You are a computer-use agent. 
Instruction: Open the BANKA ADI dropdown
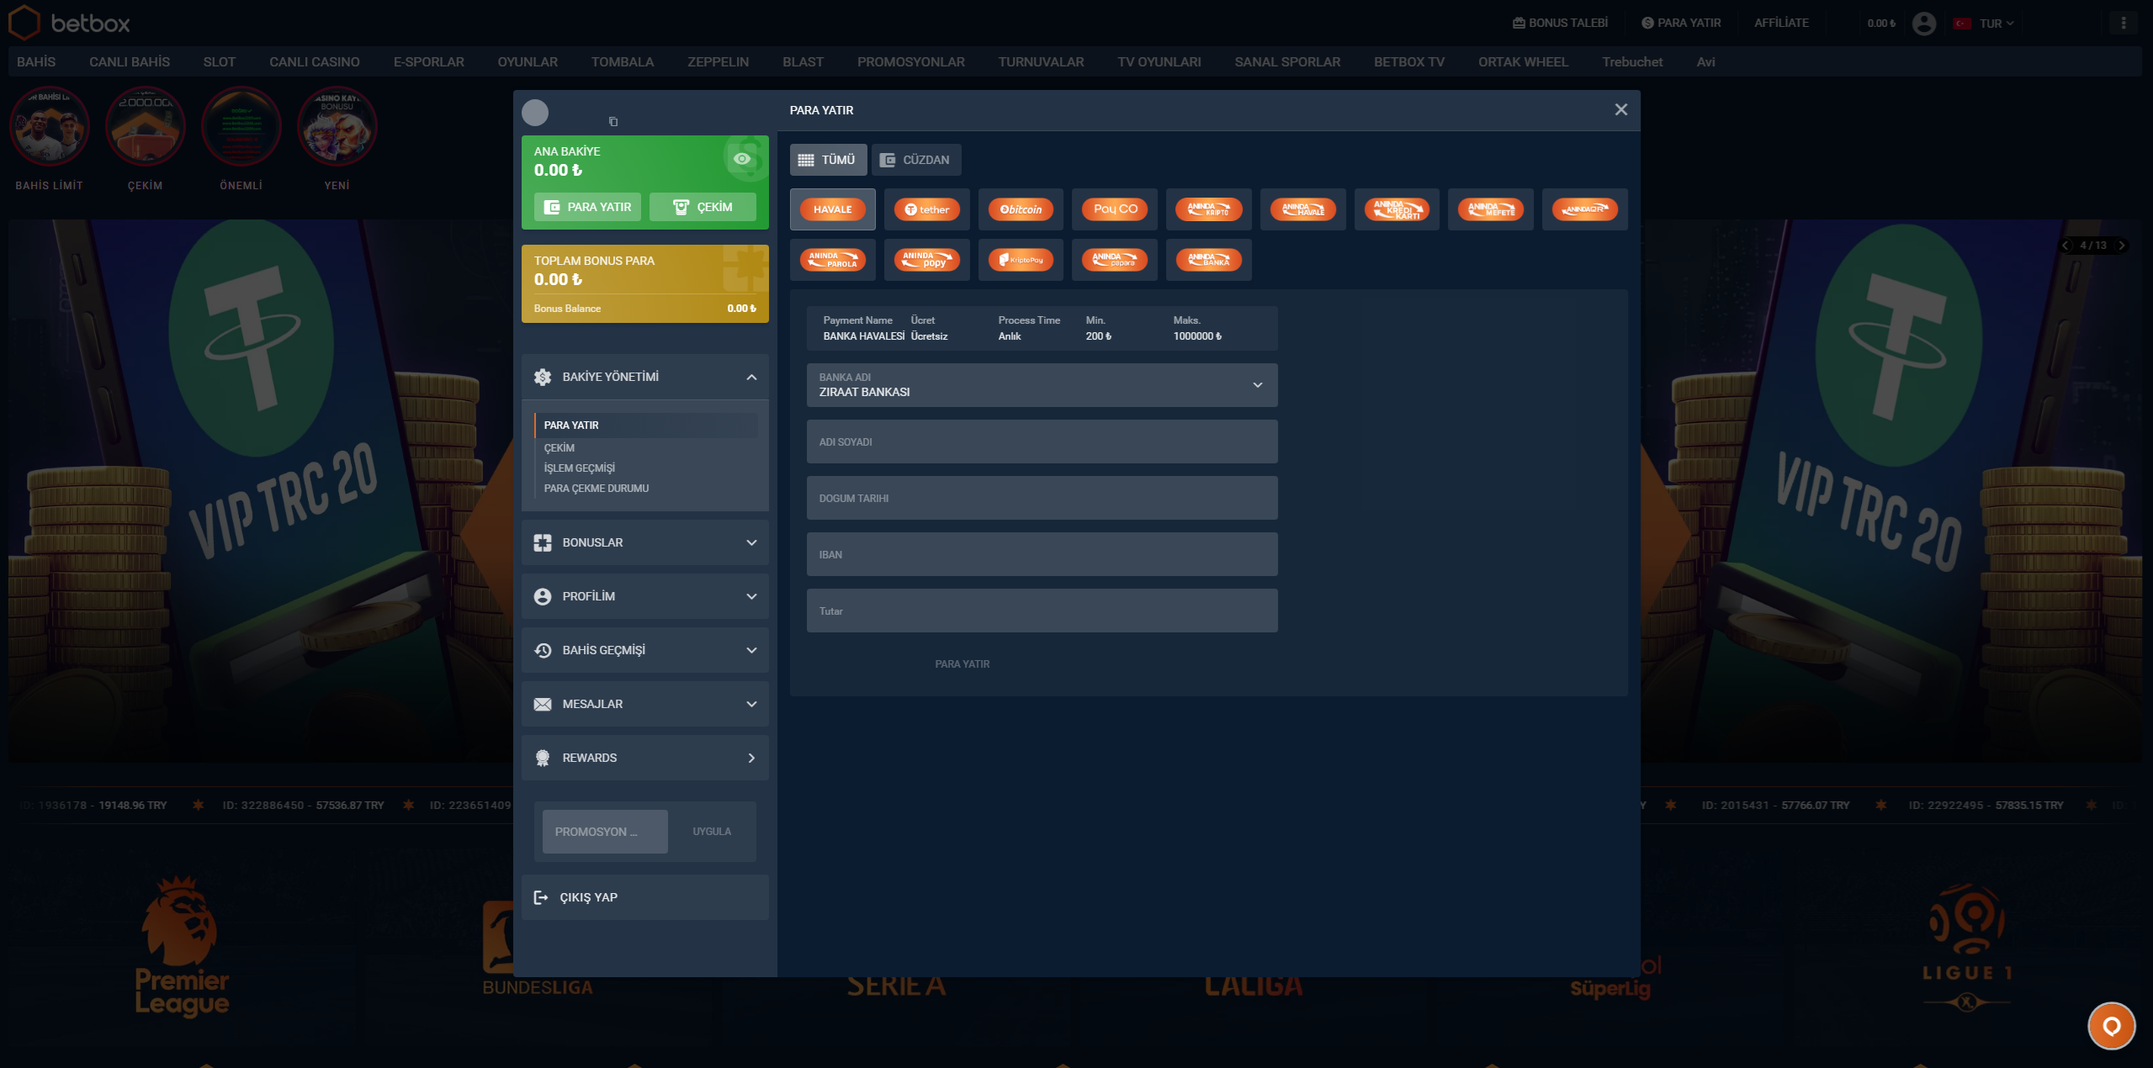[x=1042, y=385]
